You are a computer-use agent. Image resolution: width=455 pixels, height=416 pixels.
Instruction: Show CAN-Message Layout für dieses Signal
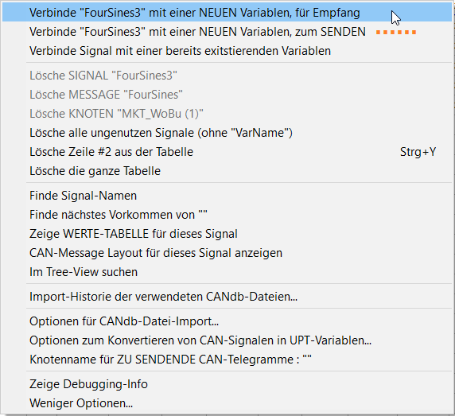pyautogui.click(x=227, y=253)
